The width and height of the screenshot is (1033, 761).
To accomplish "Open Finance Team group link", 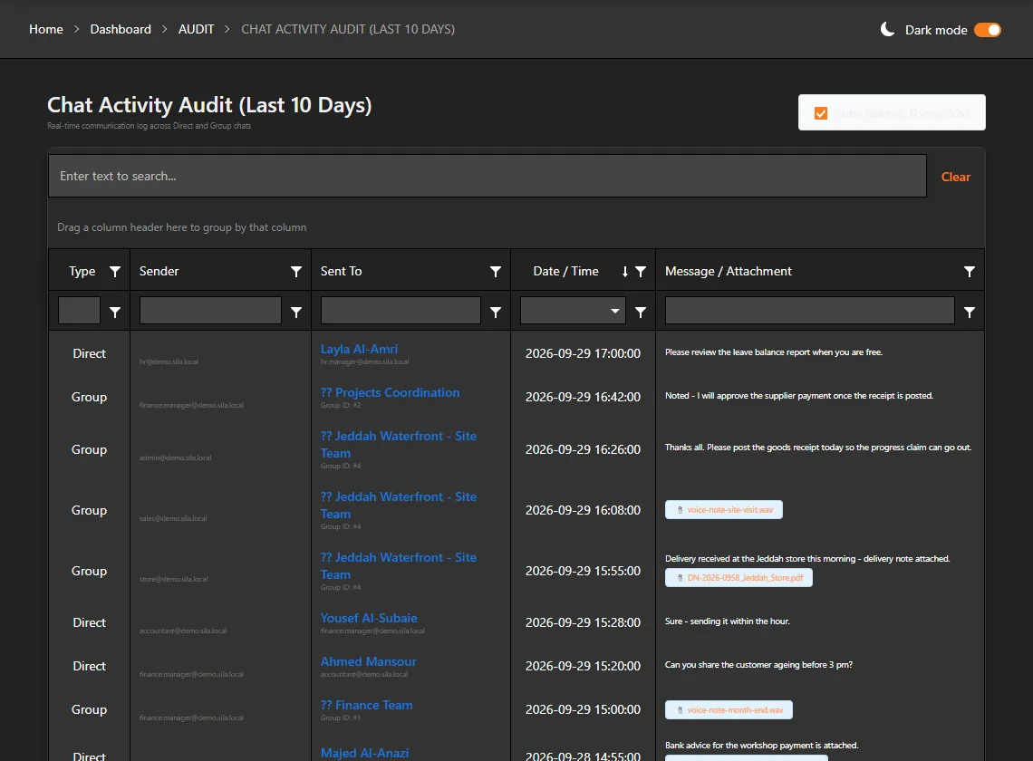I will click(367, 705).
